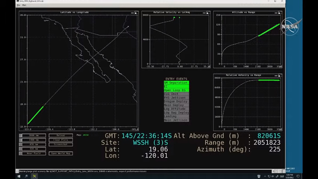Viewport: 318px width, 179px height.
Task: Select the Main Jettison entry event
Action: [176, 120]
